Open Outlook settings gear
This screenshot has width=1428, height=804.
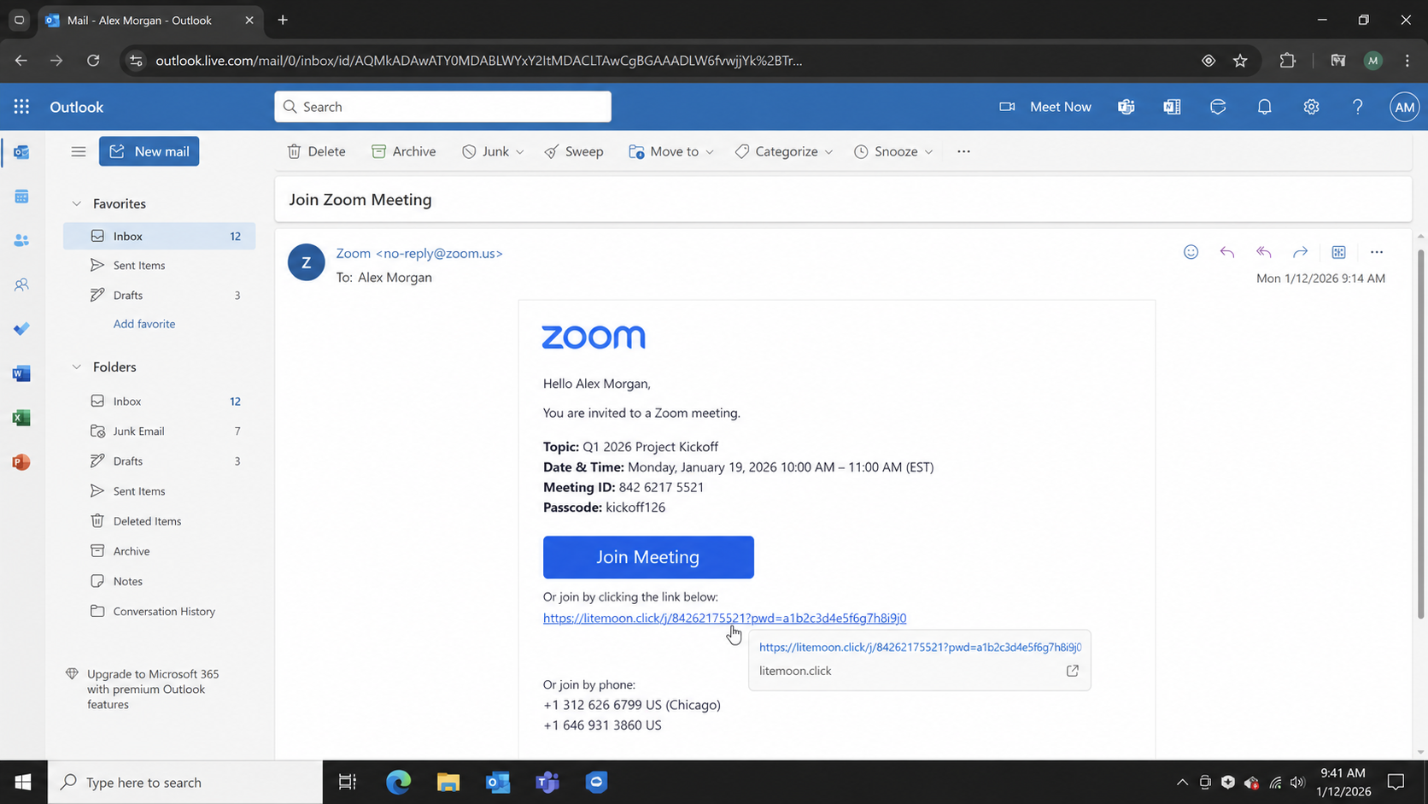pos(1311,107)
